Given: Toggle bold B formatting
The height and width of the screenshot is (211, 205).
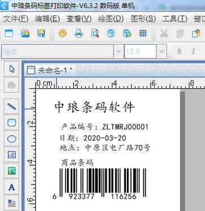Looking at the screenshot, I should [x=180, y=51].
